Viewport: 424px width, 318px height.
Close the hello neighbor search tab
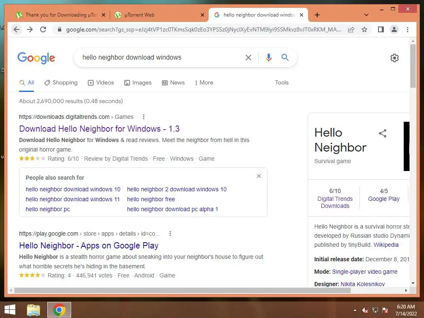click(x=301, y=15)
